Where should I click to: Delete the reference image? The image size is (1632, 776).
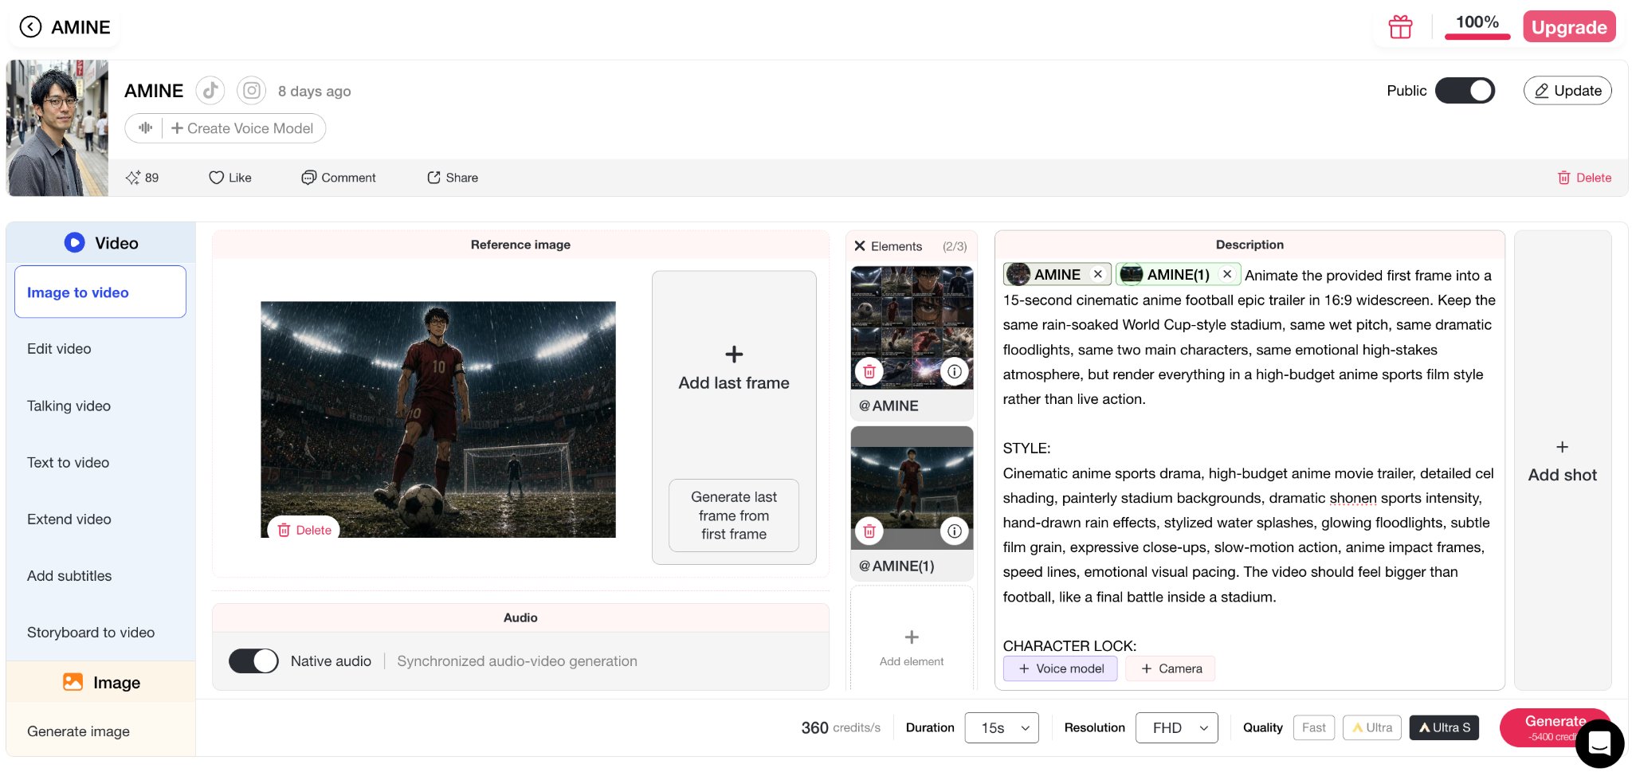click(304, 530)
